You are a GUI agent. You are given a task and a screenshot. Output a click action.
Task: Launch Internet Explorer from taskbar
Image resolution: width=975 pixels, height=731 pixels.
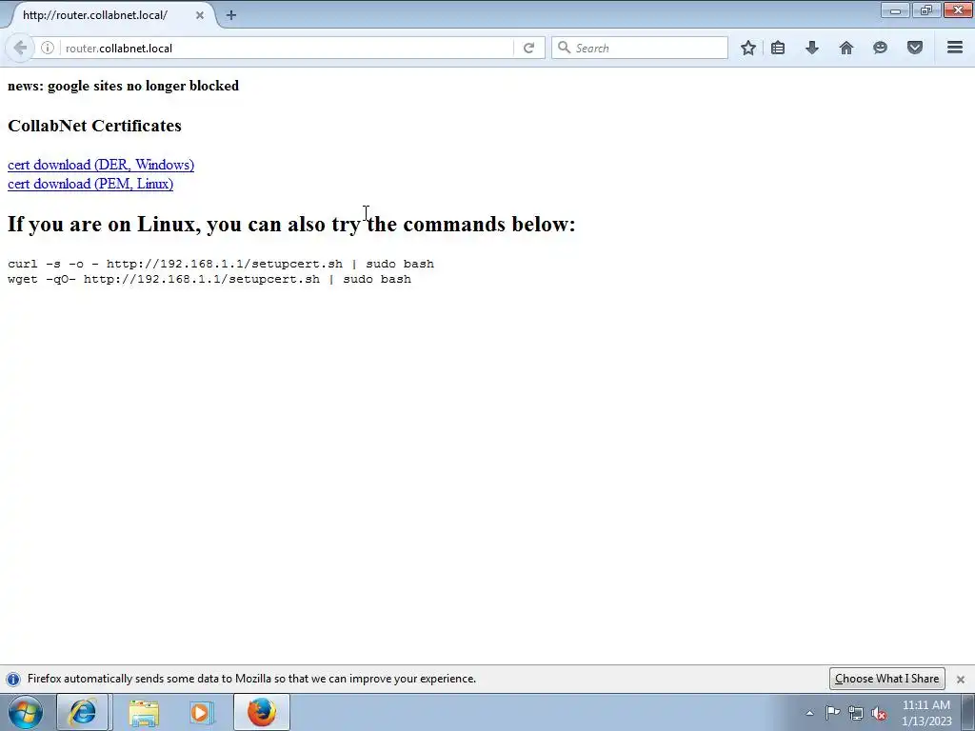click(83, 712)
